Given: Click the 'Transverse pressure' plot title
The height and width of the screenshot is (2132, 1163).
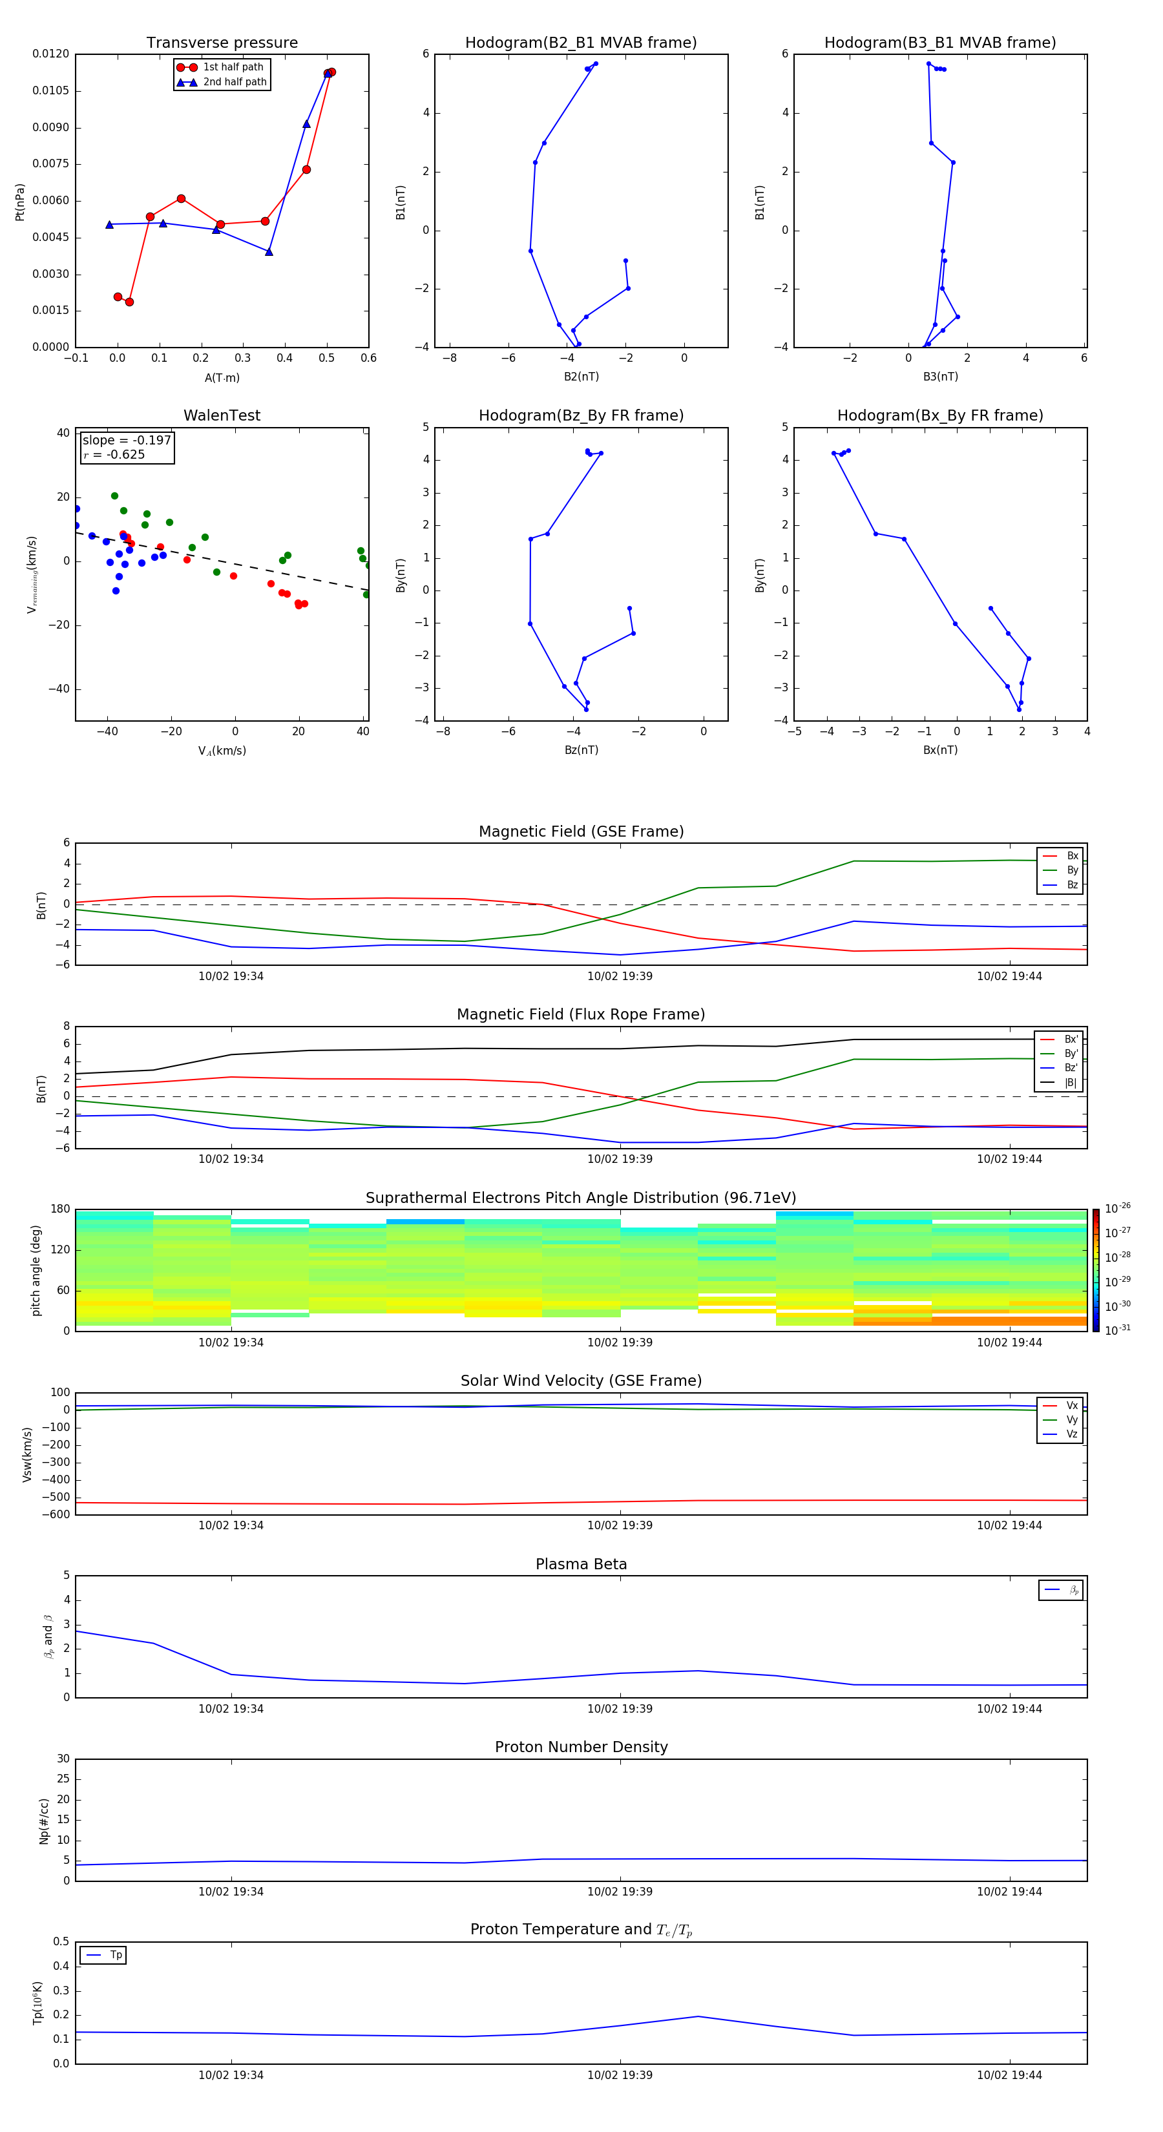Looking at the screenshot, I should coord(222,43).
